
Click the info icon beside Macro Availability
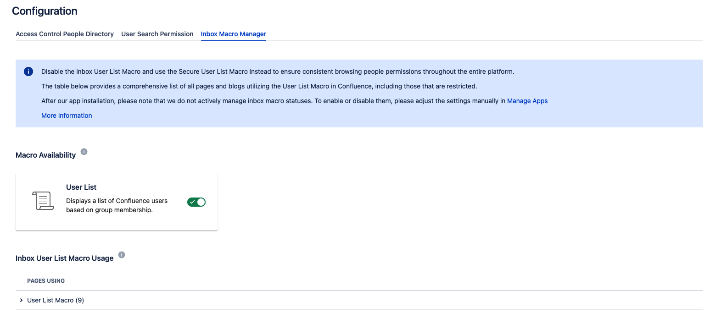[x=84, y=152]
